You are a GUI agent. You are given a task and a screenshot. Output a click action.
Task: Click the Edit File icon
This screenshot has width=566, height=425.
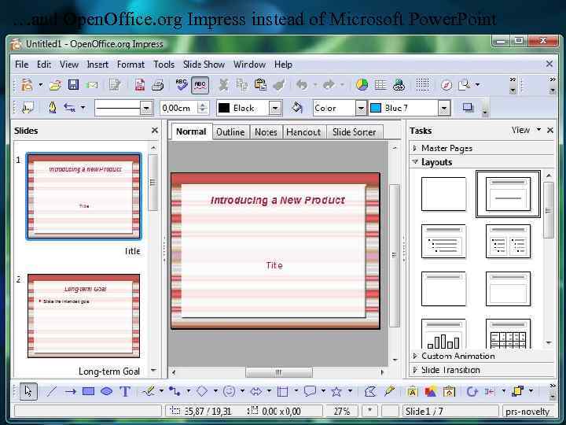pos(115,85)
